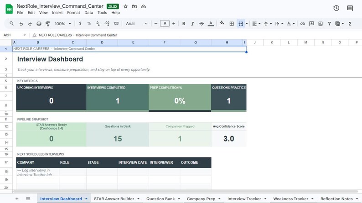Screen dimensions: 362x203
Task: Open filter views dropdown
Action: 339,24
